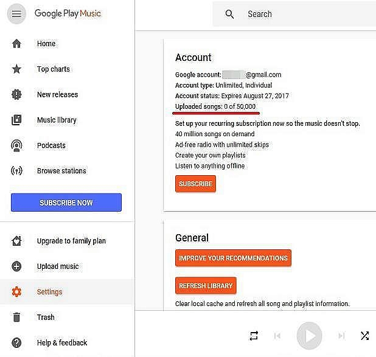This screenshot has width=376, height=357.
Task: Open Settings from sidebar
Action: pos(50,292)
